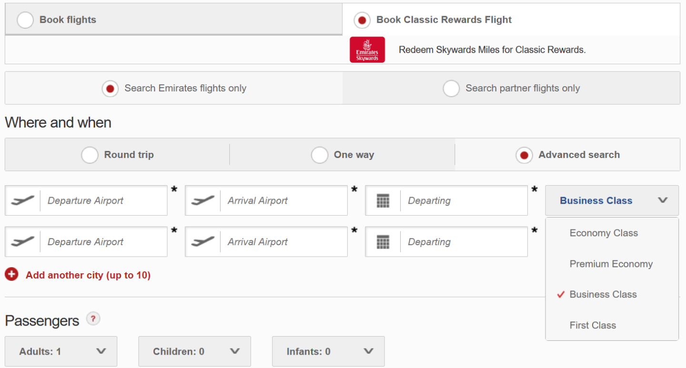
Task: Click the red plus add city icon
Action: (11, 275)
